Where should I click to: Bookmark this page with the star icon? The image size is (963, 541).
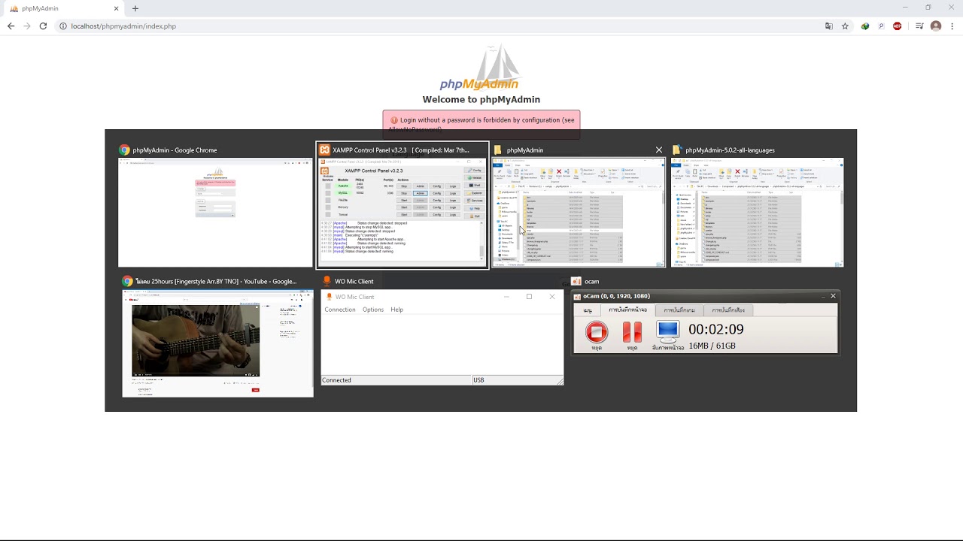point(845,26)
